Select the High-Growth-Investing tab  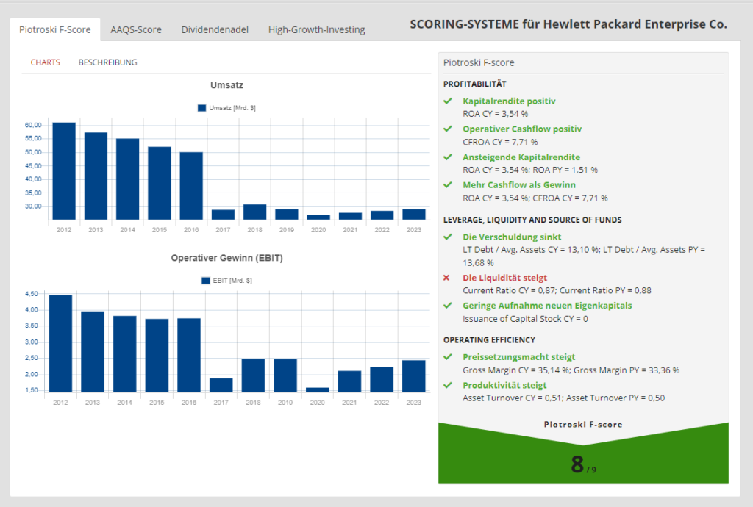point(316,30)
